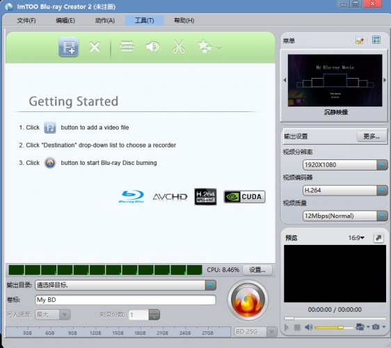Click the ImTOO app icon in title bar

8,7
